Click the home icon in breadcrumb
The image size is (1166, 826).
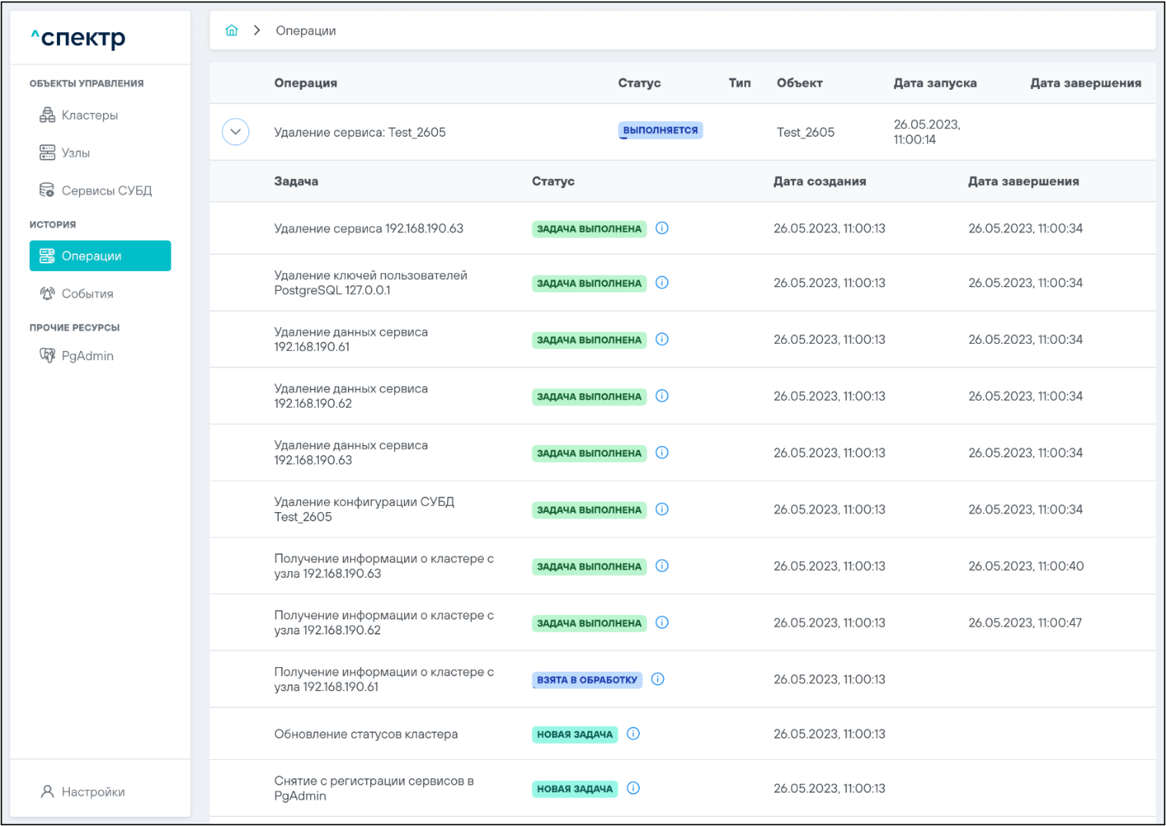(x=231, y=31)
